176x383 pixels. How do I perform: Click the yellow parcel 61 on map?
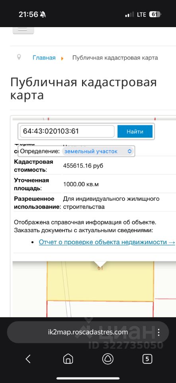[x=100, y=281]
